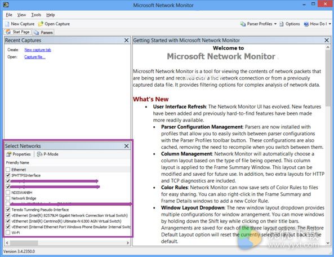Uncheck vEthernet Centrino Ultimate-N 6300 checkbox
This screenshot has width=334, height=257.
click(x=8, y=221)
